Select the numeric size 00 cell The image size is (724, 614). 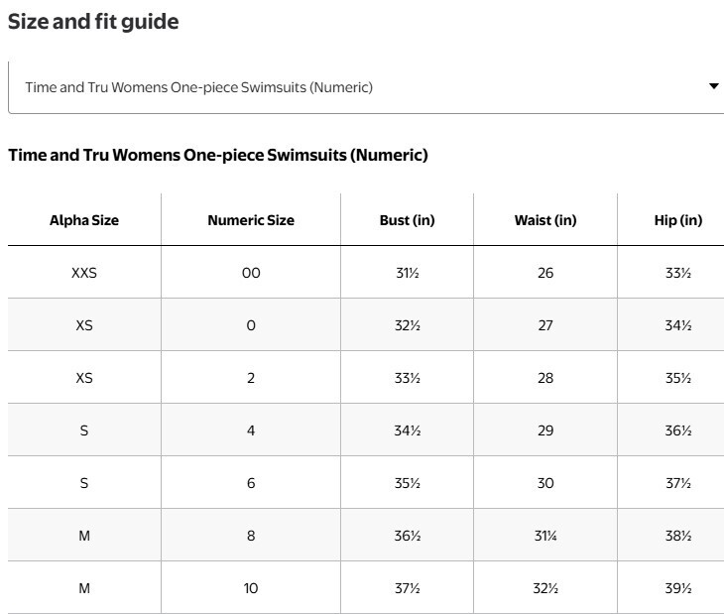[x=251, y=273]
